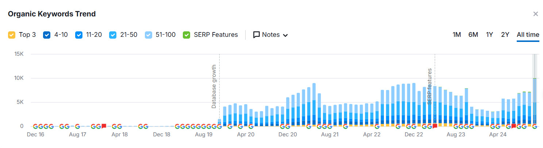The height and width of the screenshot is (148, 543).
Task: Click the red note flag after Apr 24
Action: pyautogui.click(x=514, y=126)
